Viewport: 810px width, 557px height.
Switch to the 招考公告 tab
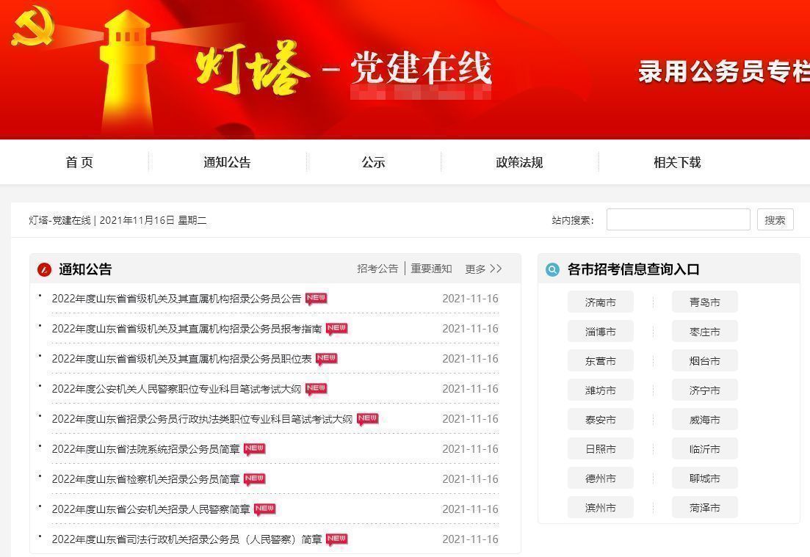[377, 269]
